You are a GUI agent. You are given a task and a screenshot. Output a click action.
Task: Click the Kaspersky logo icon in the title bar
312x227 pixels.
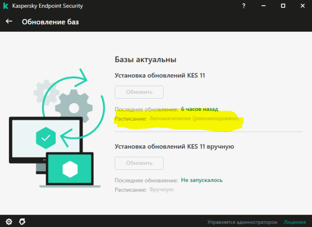(6, 6)
